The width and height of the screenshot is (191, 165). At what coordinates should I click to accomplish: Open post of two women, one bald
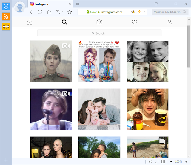(51, 147)
